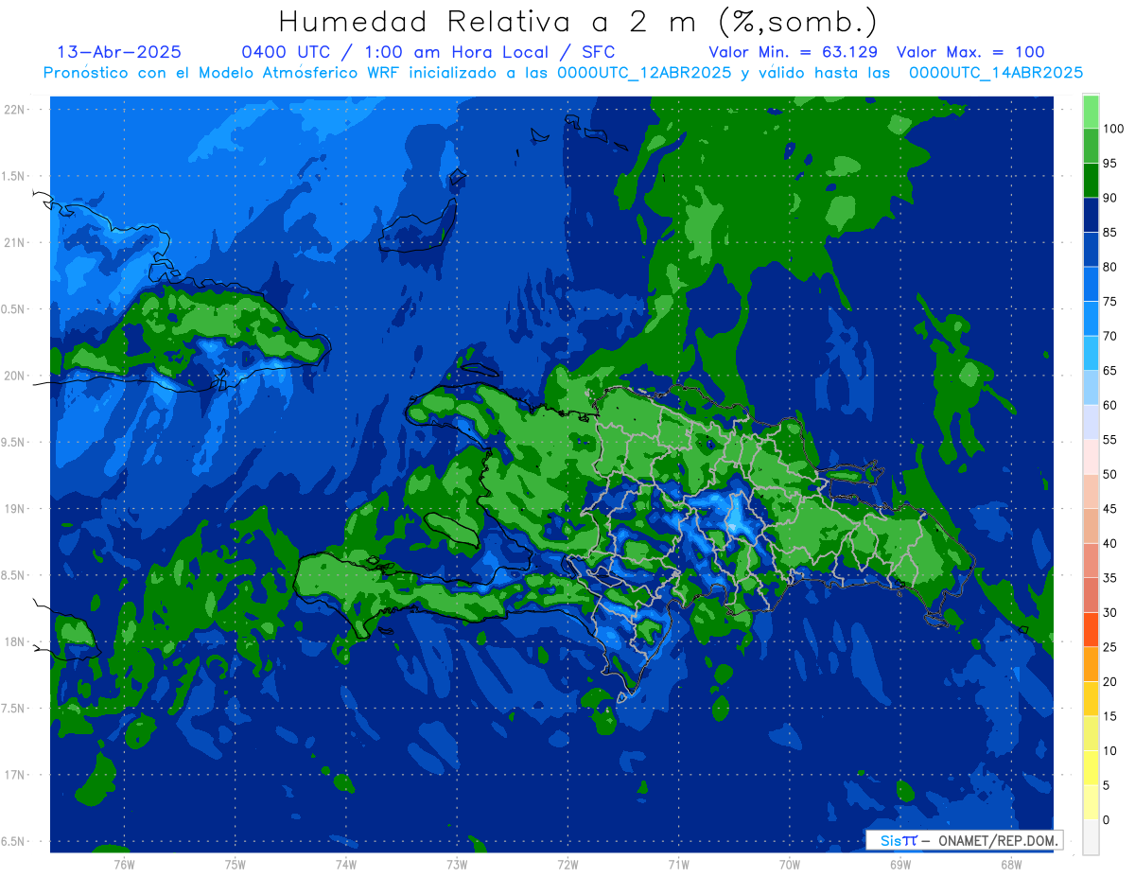Click the legend value '95'
Screen dimensions: 1135x877
(x=1110, y=163)
